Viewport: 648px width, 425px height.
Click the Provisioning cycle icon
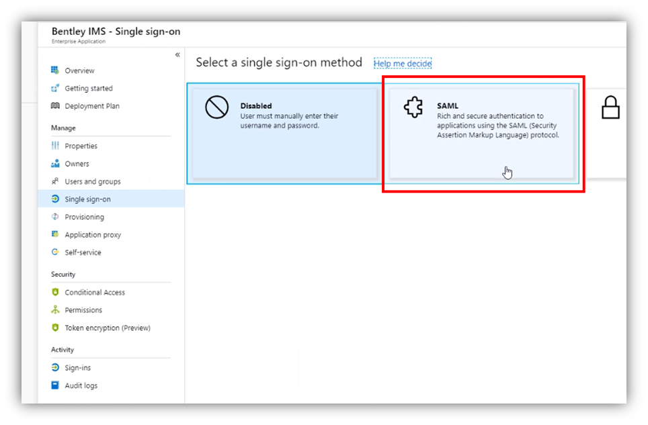point(55,216)
